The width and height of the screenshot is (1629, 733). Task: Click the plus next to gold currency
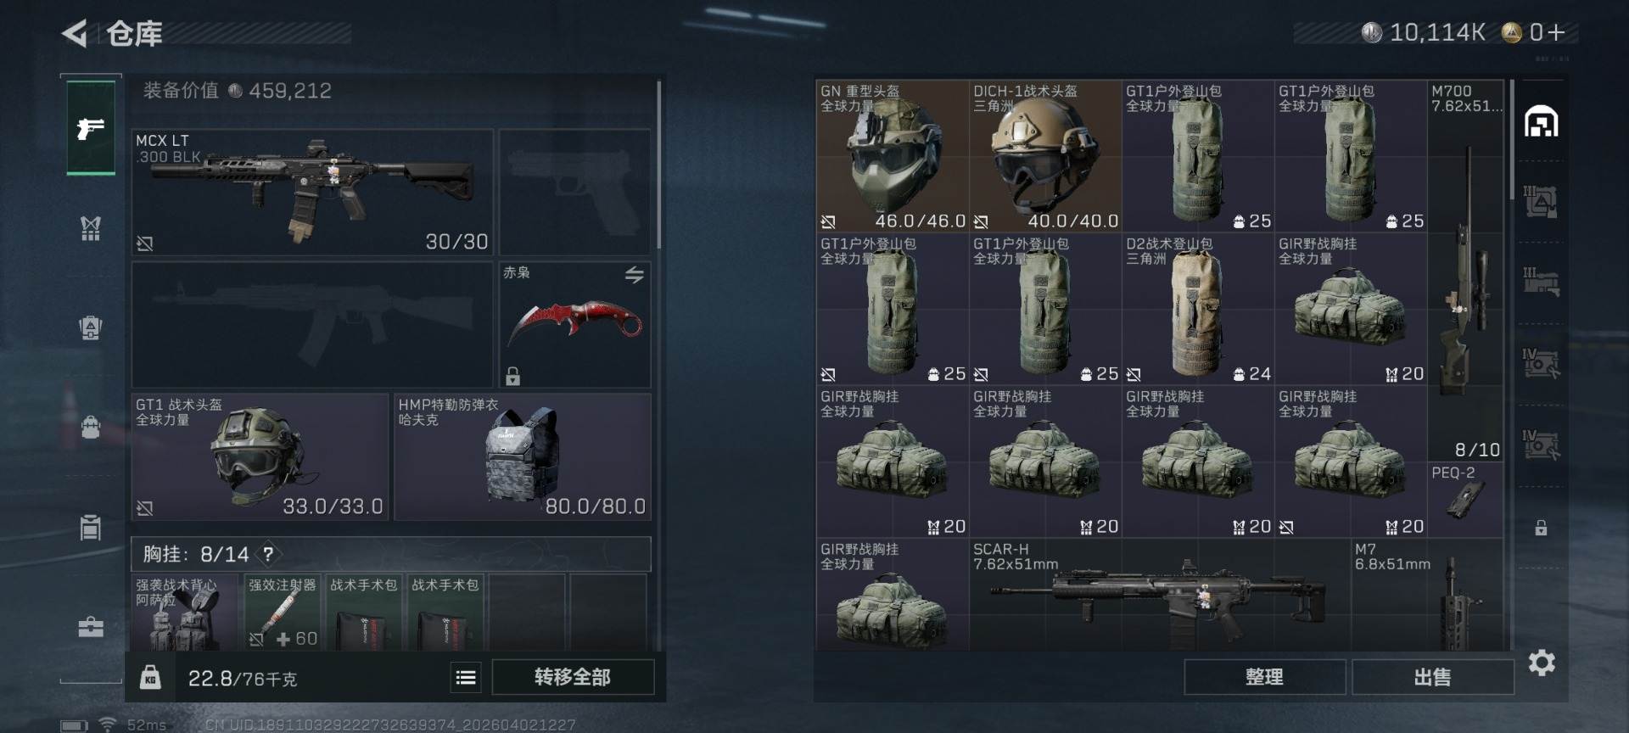coord(1555,32)
